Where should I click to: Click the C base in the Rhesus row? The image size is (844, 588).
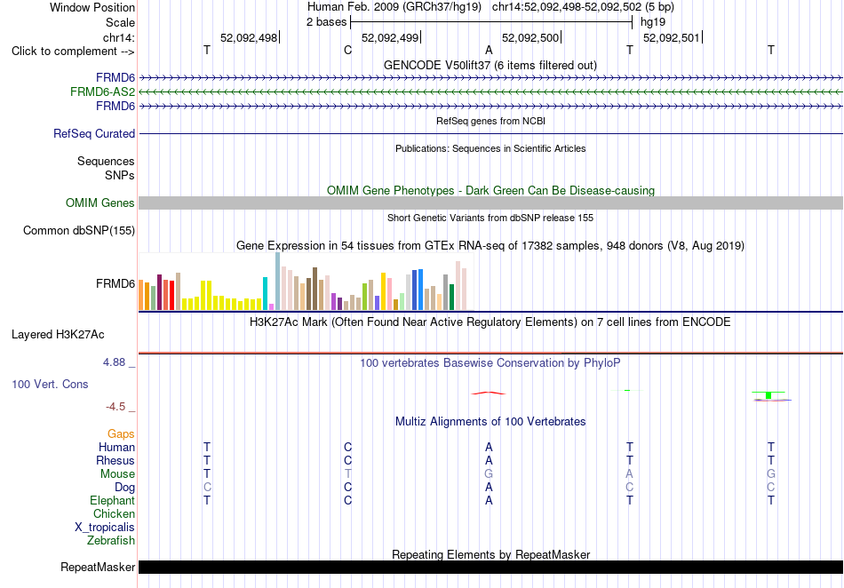pyautogui.click(x=347, y=460)
